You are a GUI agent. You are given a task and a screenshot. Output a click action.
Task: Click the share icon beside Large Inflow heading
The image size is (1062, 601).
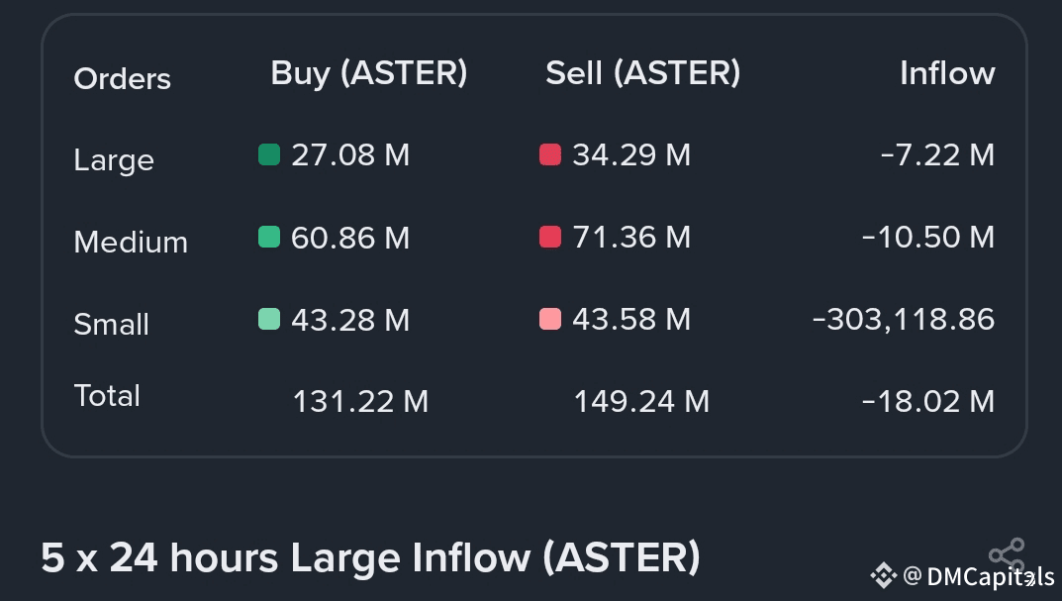point(1007,554)
